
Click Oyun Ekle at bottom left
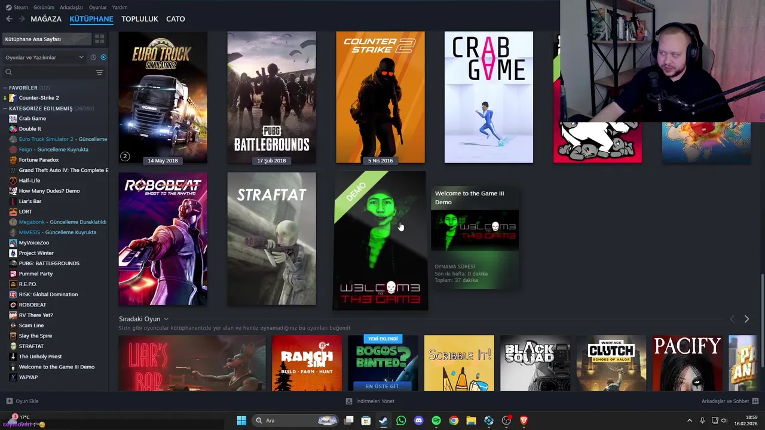[x=27, y=401]
